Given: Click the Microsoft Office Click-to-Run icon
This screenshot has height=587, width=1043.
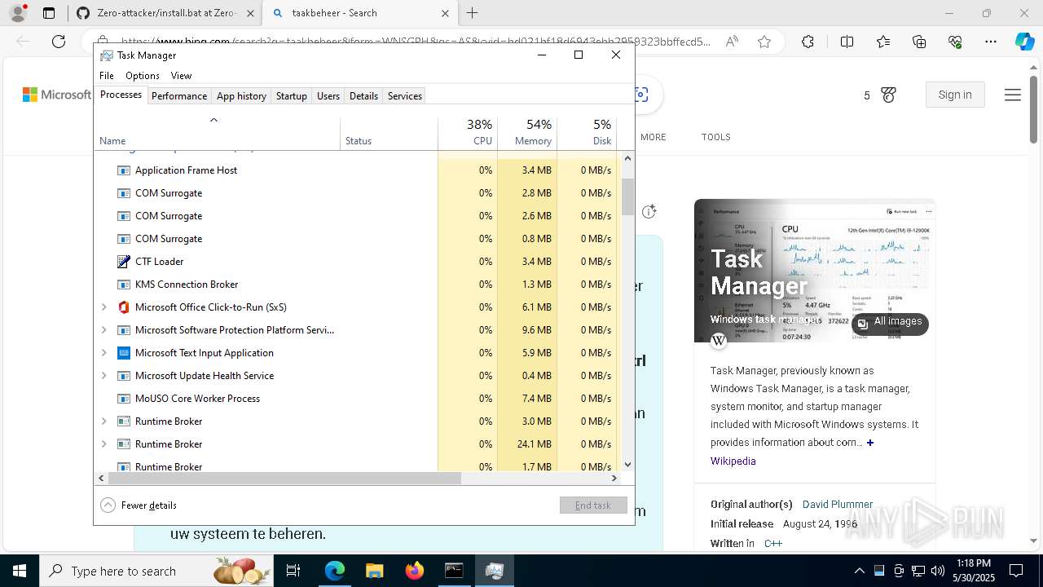Looking at the screenshot, I should [x=124, y=307].
